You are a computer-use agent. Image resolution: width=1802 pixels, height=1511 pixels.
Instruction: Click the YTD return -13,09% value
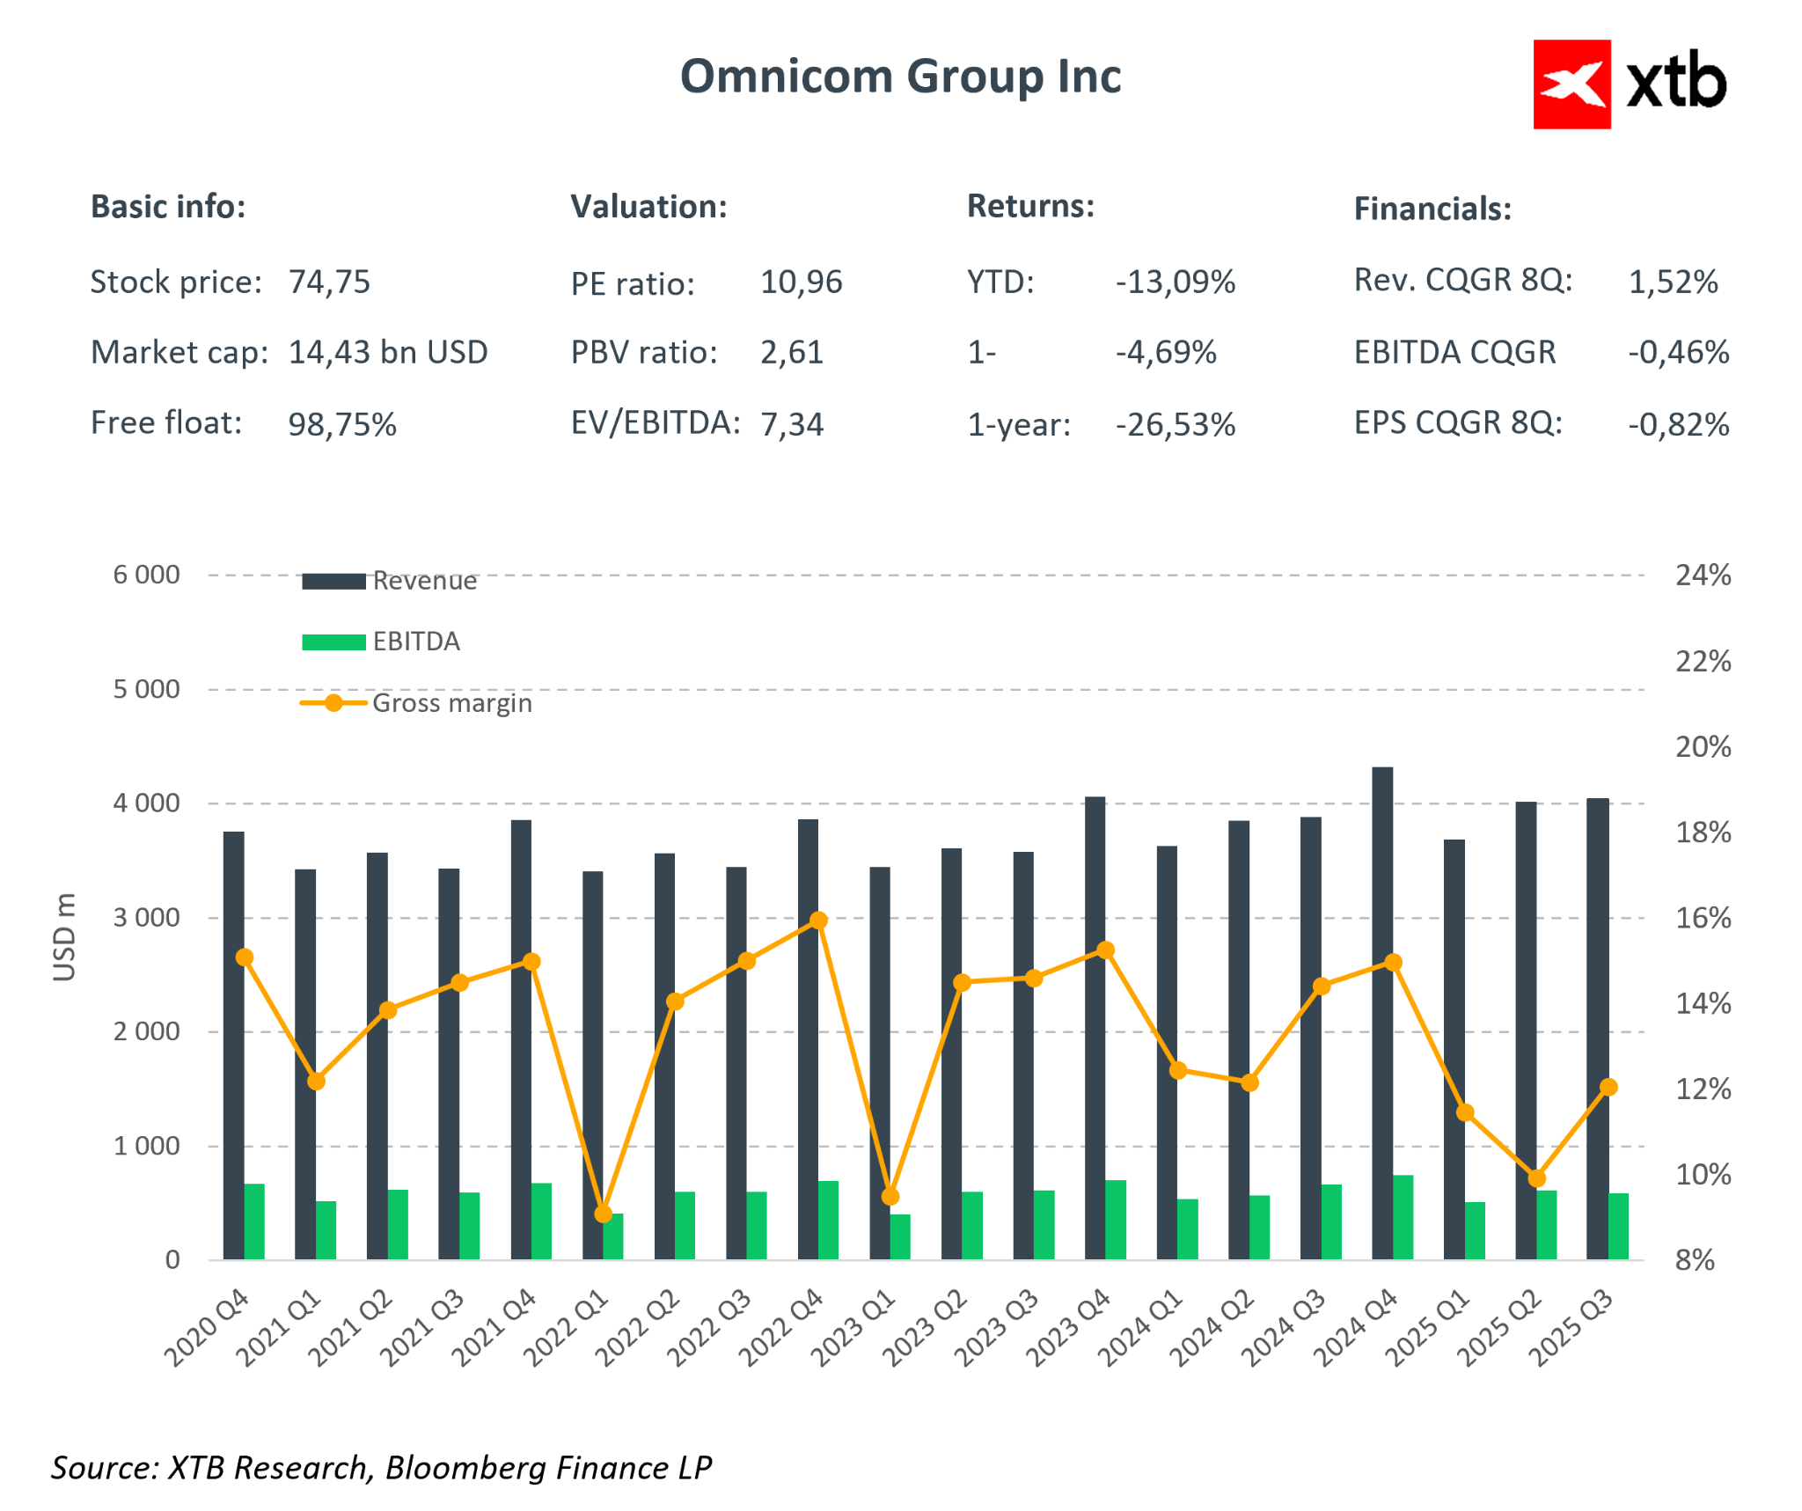[x=1175, y=282]
